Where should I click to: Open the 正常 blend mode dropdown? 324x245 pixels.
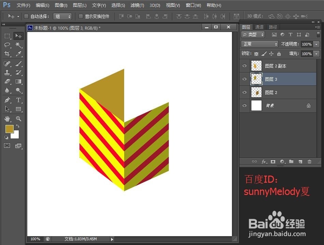coord(260,44)
